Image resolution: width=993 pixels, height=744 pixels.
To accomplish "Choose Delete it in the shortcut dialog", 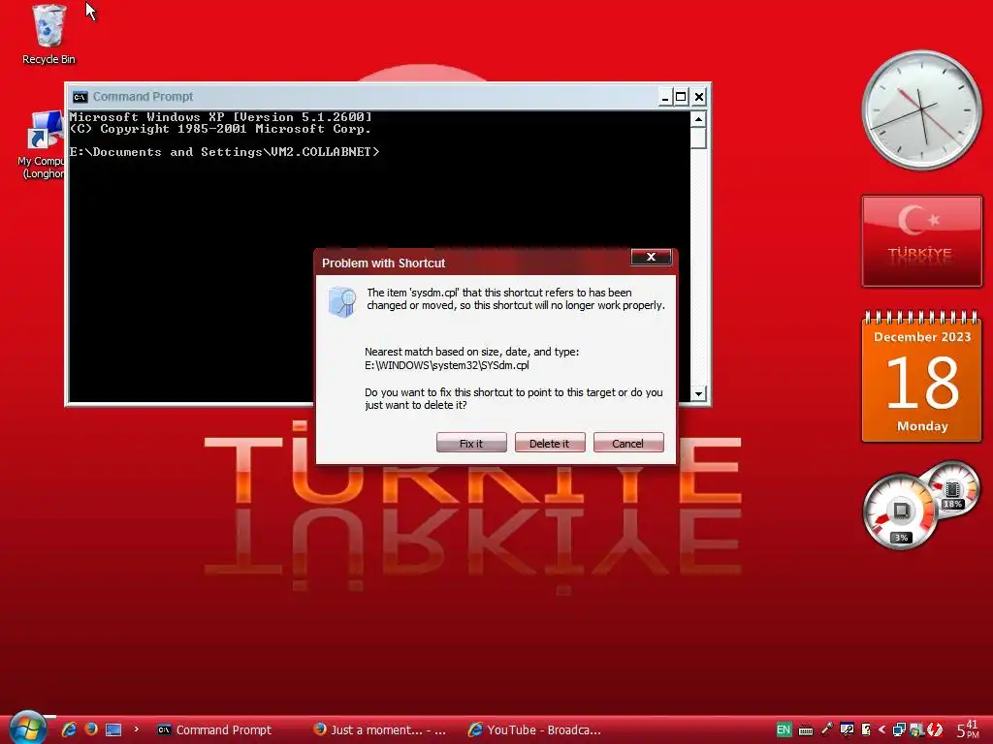I will pos(549,443).
